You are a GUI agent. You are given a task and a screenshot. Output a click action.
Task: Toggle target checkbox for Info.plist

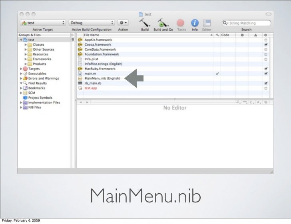[x=266, y=59]
